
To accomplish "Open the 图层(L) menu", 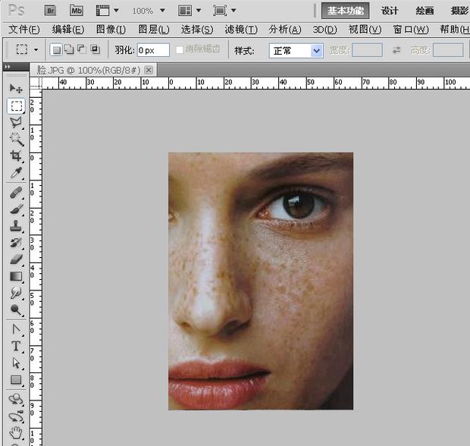I will pos(154,30).
